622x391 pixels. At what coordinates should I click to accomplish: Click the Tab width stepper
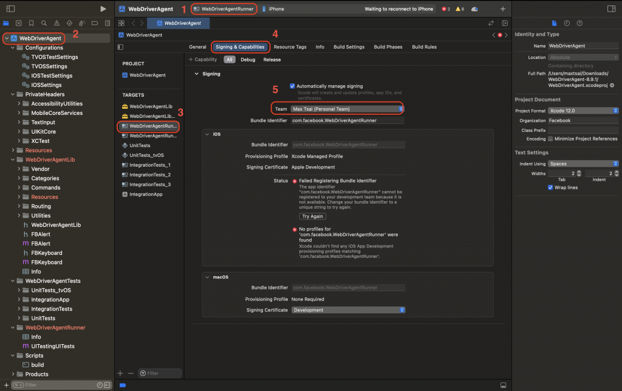click(579, 173)
